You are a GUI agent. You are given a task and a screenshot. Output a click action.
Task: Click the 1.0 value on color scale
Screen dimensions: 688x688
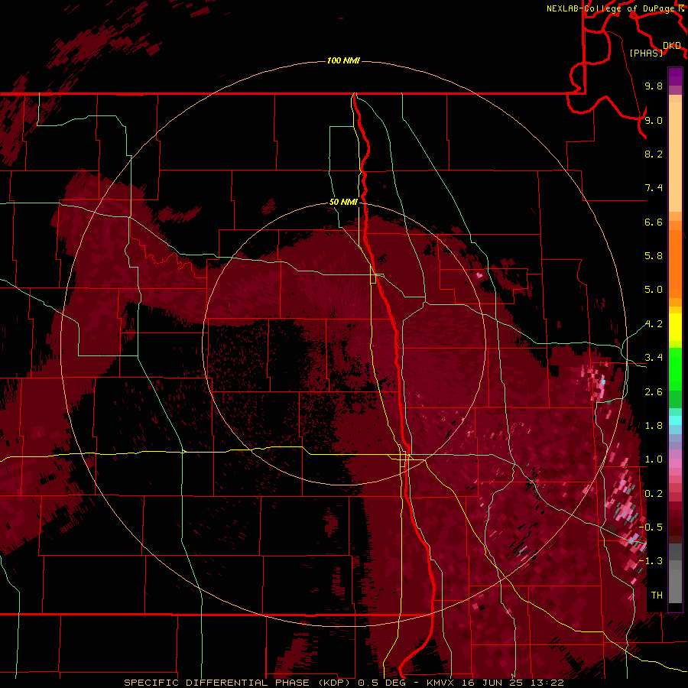coord(654,459)
